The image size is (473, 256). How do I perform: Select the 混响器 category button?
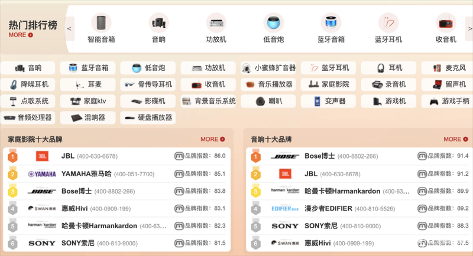pos(88,117)
